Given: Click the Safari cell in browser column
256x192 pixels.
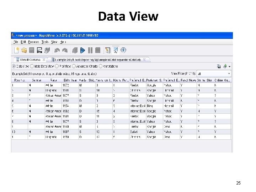Looking at the screenshot, I should [138, 132].
